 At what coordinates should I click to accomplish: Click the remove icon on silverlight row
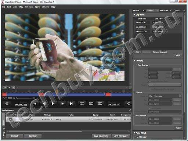click(11, 119)
